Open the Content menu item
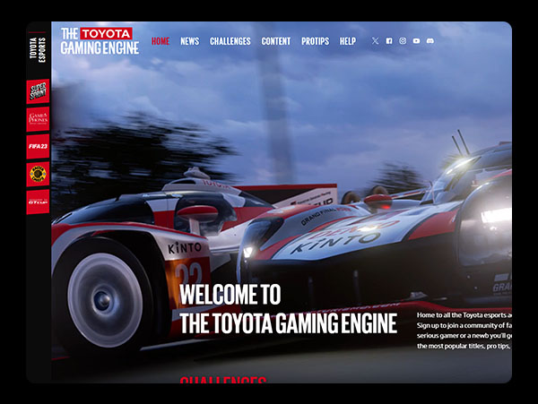The image size is (538, 404). (276, 41)
